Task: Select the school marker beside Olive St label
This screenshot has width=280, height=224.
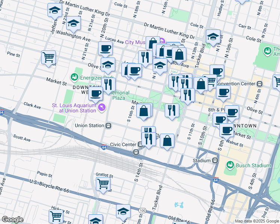Action: pos(108,65)
